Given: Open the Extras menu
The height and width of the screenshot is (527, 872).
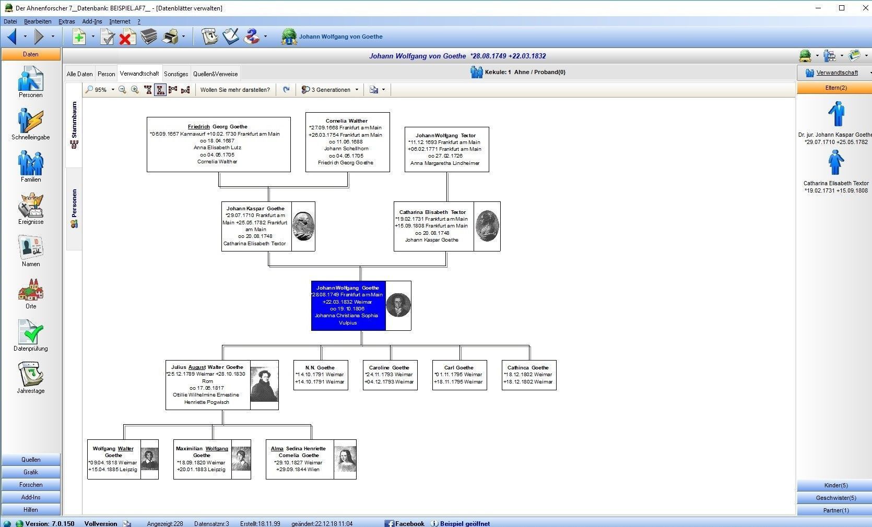Looking at the screenshot, I should point(66,21).
